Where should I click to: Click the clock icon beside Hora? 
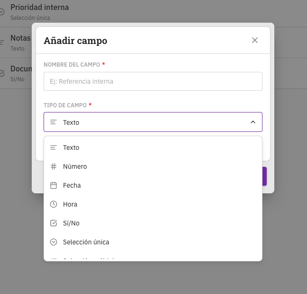(54, 204)
